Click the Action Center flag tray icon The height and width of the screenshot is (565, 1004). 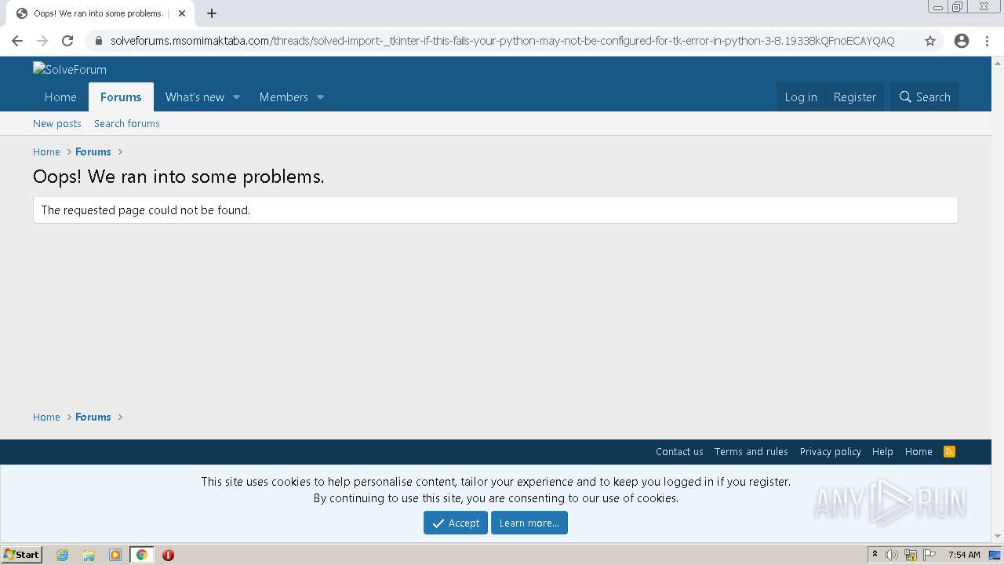pyautogui.click(x=929, y=555)
